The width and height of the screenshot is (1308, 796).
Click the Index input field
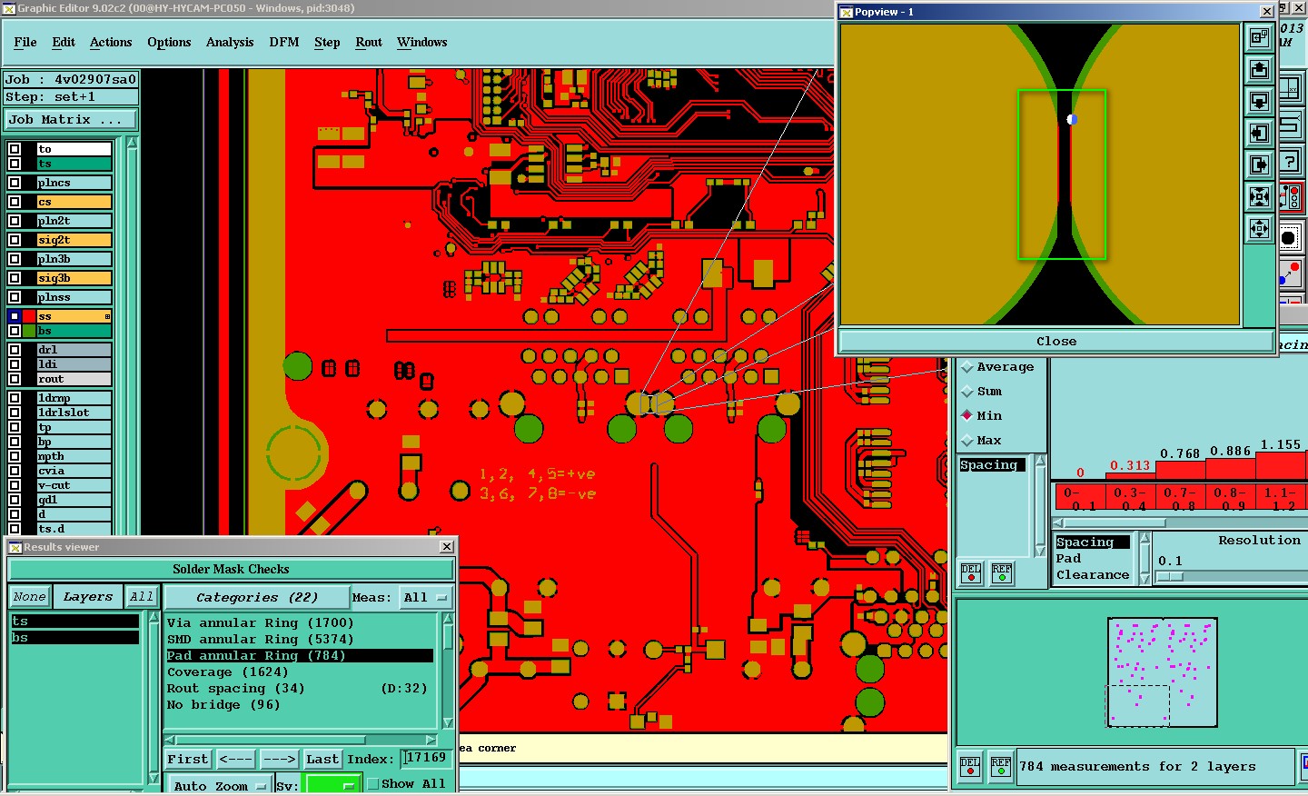(x=425, y=759)
